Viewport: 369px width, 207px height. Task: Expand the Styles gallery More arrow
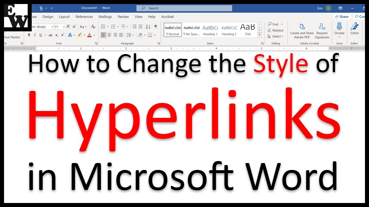click(259, 35)
